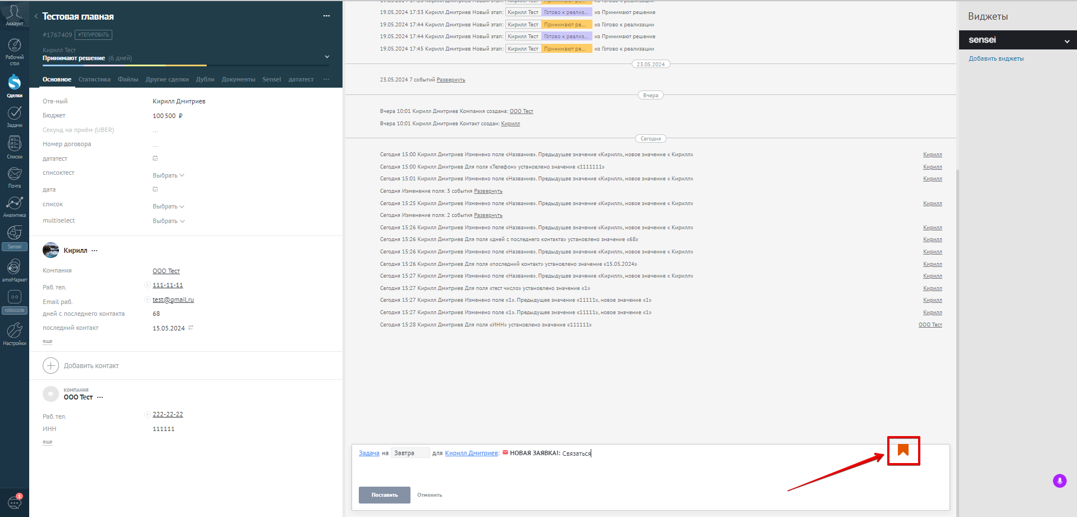Open chat notifications icon at bottom left

[x=15, y=502]
